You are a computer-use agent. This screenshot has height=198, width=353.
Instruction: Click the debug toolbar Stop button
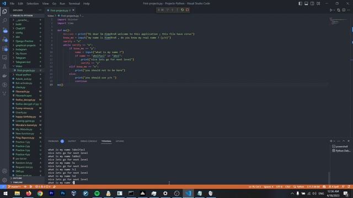click(x=188, y=10)
